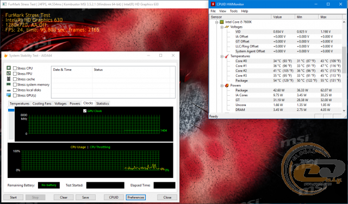This screenshot has width=348, height=204.
Task: Switch to the Voltages tab in AIDA64
Action: (60, 104)
